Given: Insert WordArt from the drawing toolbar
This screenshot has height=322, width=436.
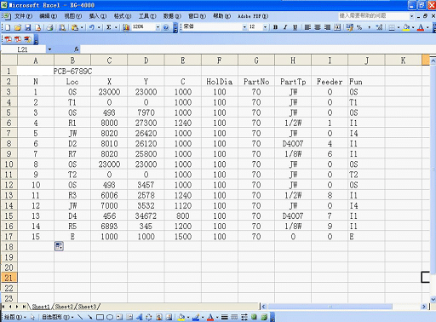Looking at the screenshot, I should click(140, 317).
